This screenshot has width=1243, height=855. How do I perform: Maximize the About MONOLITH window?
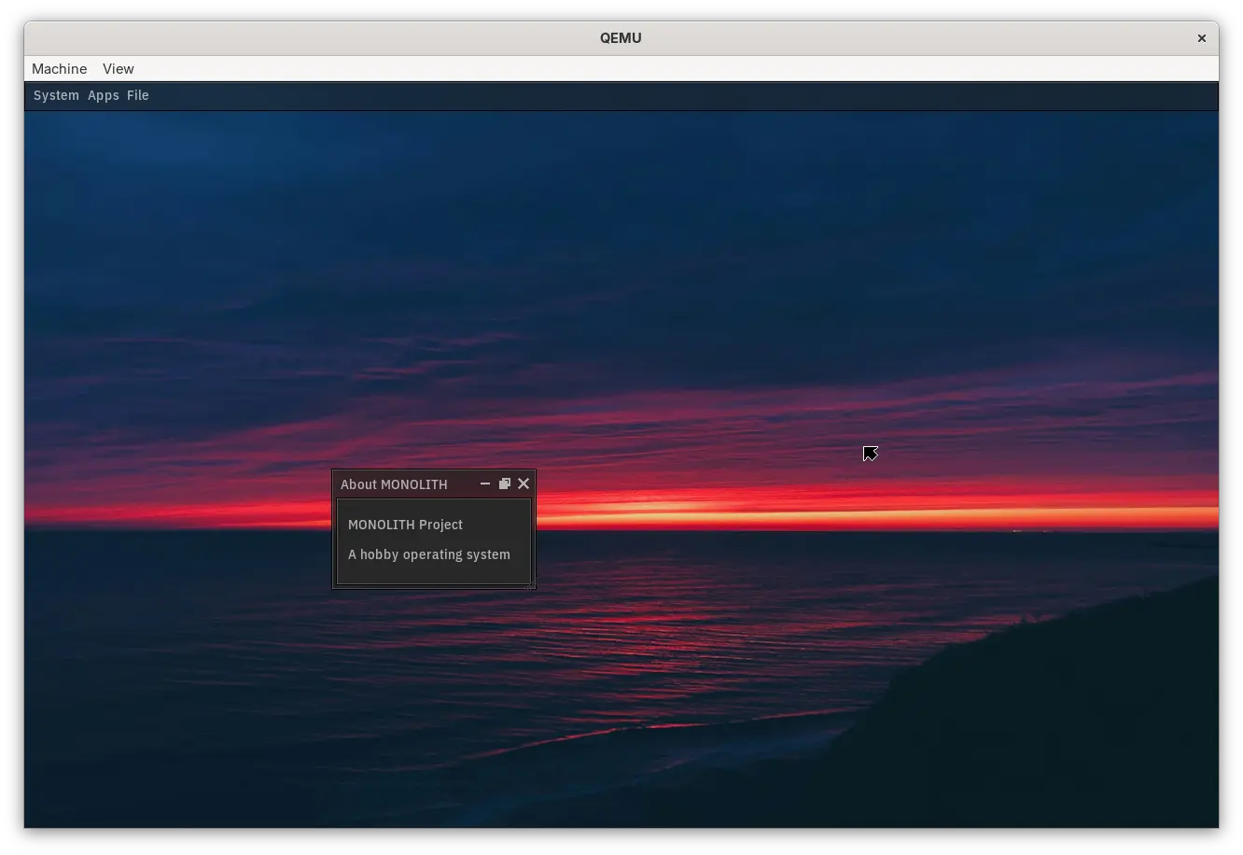pos(504,484)
